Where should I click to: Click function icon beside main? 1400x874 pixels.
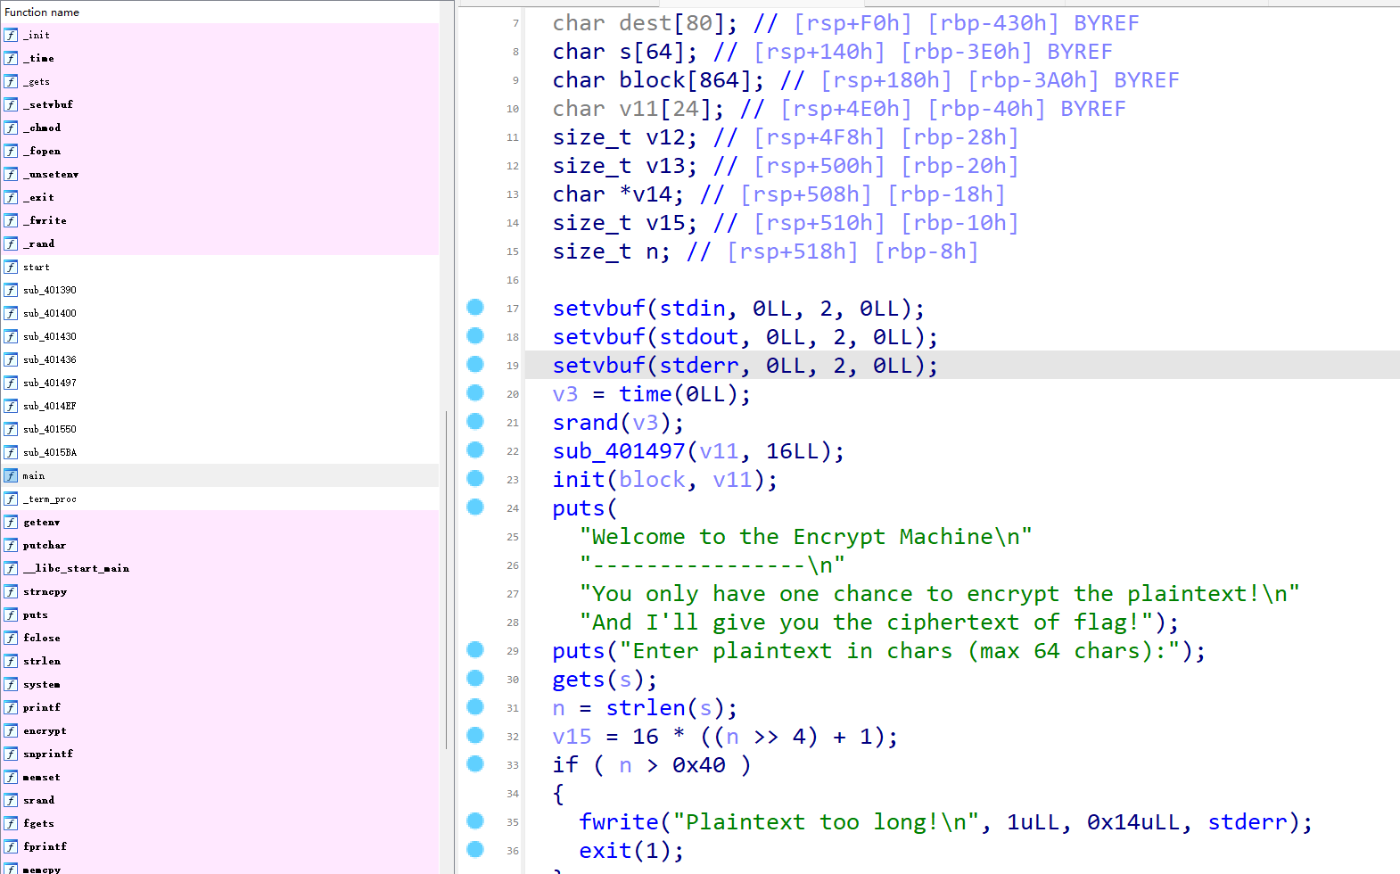[11, 475]
